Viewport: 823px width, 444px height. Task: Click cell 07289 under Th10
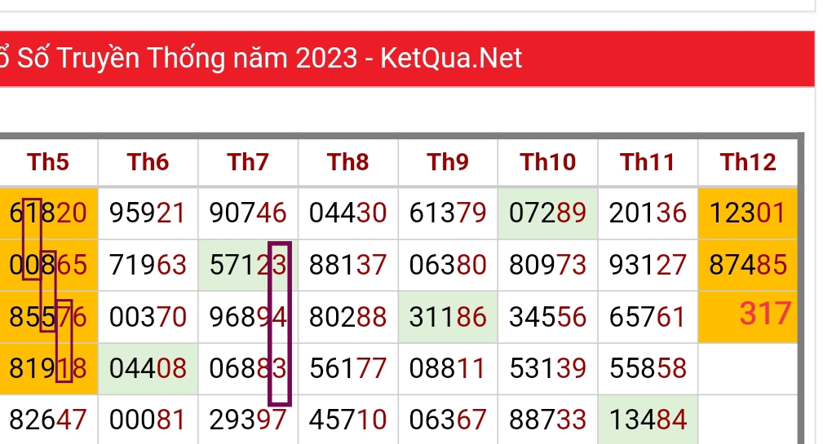(547, 213)
